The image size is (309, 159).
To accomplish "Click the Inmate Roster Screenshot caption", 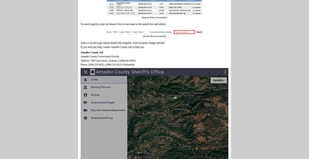I will click(x=154, y=17).
